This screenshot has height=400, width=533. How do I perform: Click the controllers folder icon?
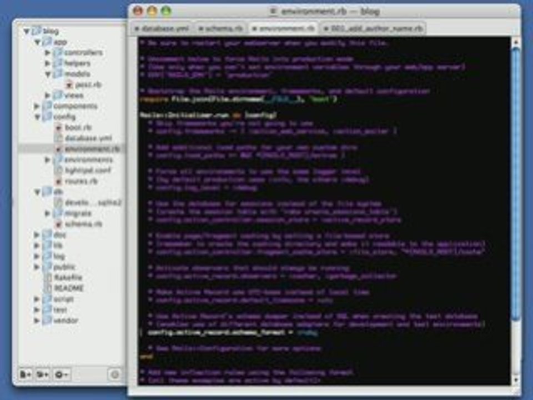pyautogui.click(x=58, y=52)
